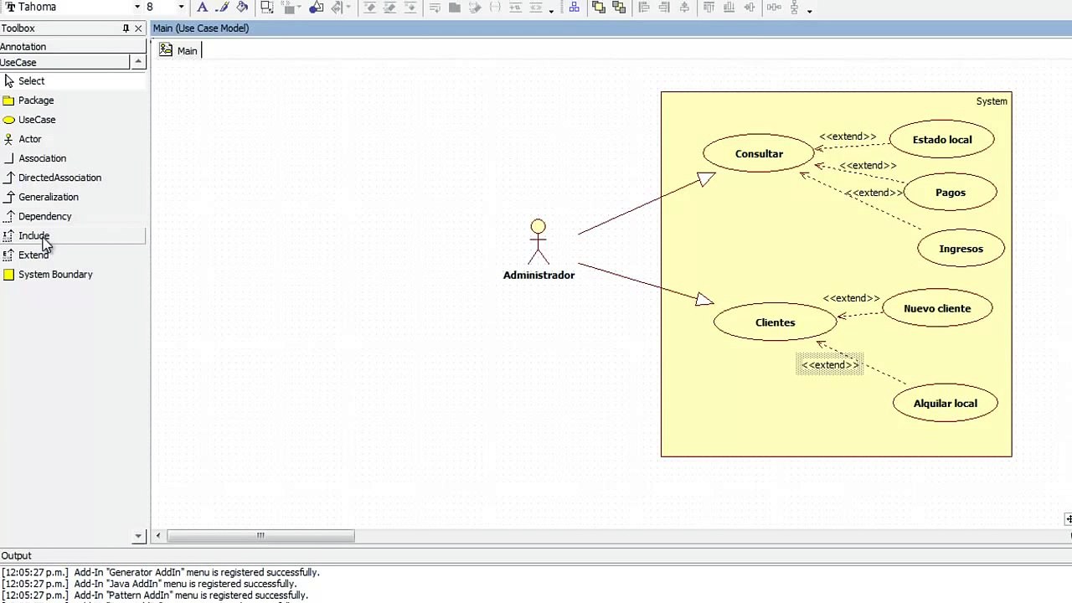Click the align center horizontally icon
The image size is (1072, 603).
pyautogui.click(x=685, y=8)
